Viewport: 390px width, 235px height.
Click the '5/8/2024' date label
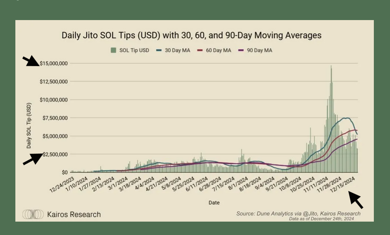click(x=172, y=183)
